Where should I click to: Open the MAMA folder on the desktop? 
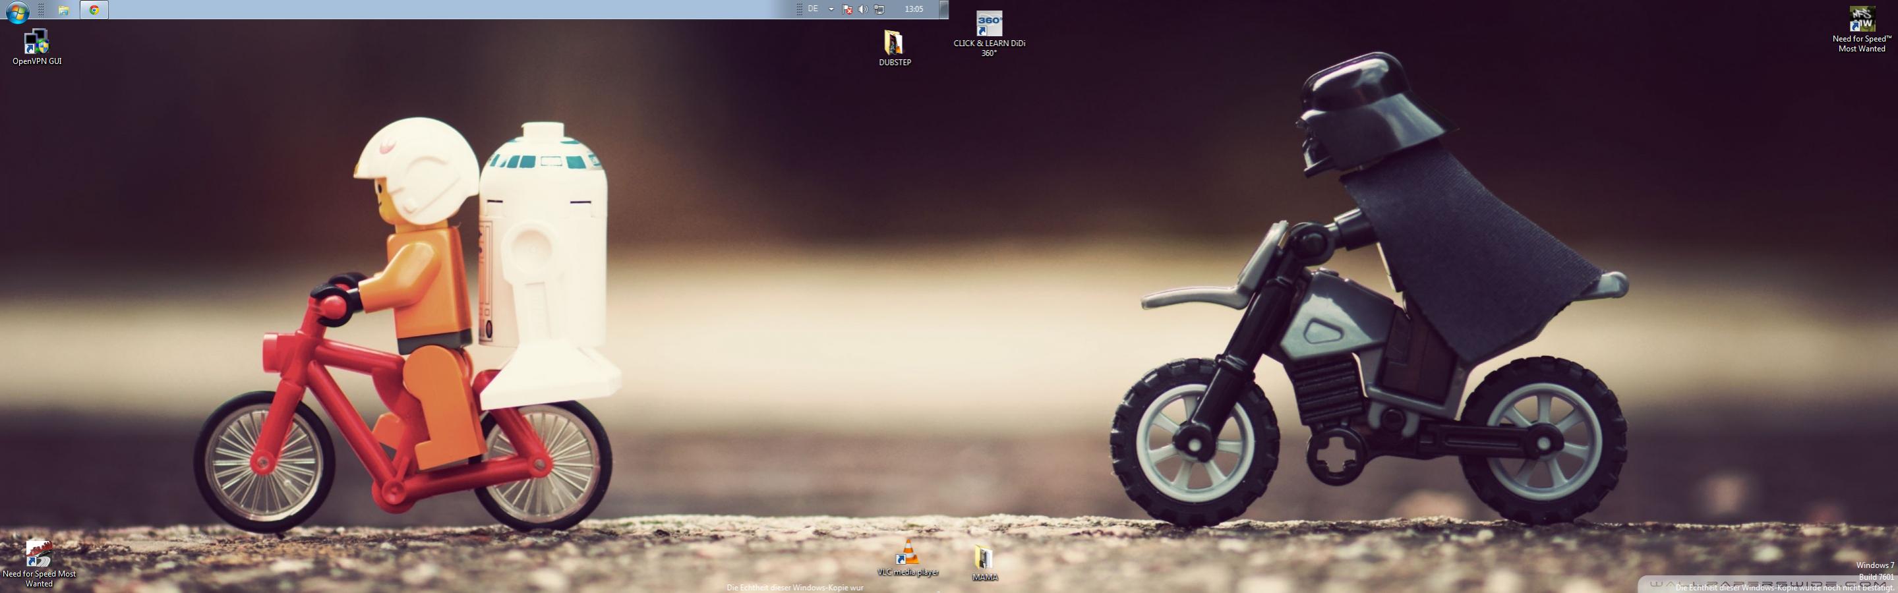point(984,561)
